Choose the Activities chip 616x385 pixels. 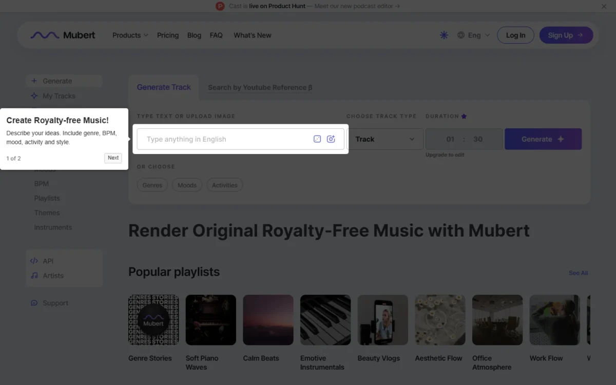pyautogui.click(x=225, y=185)
